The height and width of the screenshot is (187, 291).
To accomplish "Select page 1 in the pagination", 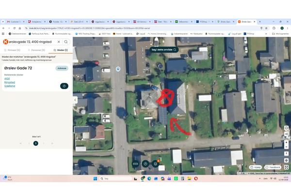I will click(x=35, y=143).
